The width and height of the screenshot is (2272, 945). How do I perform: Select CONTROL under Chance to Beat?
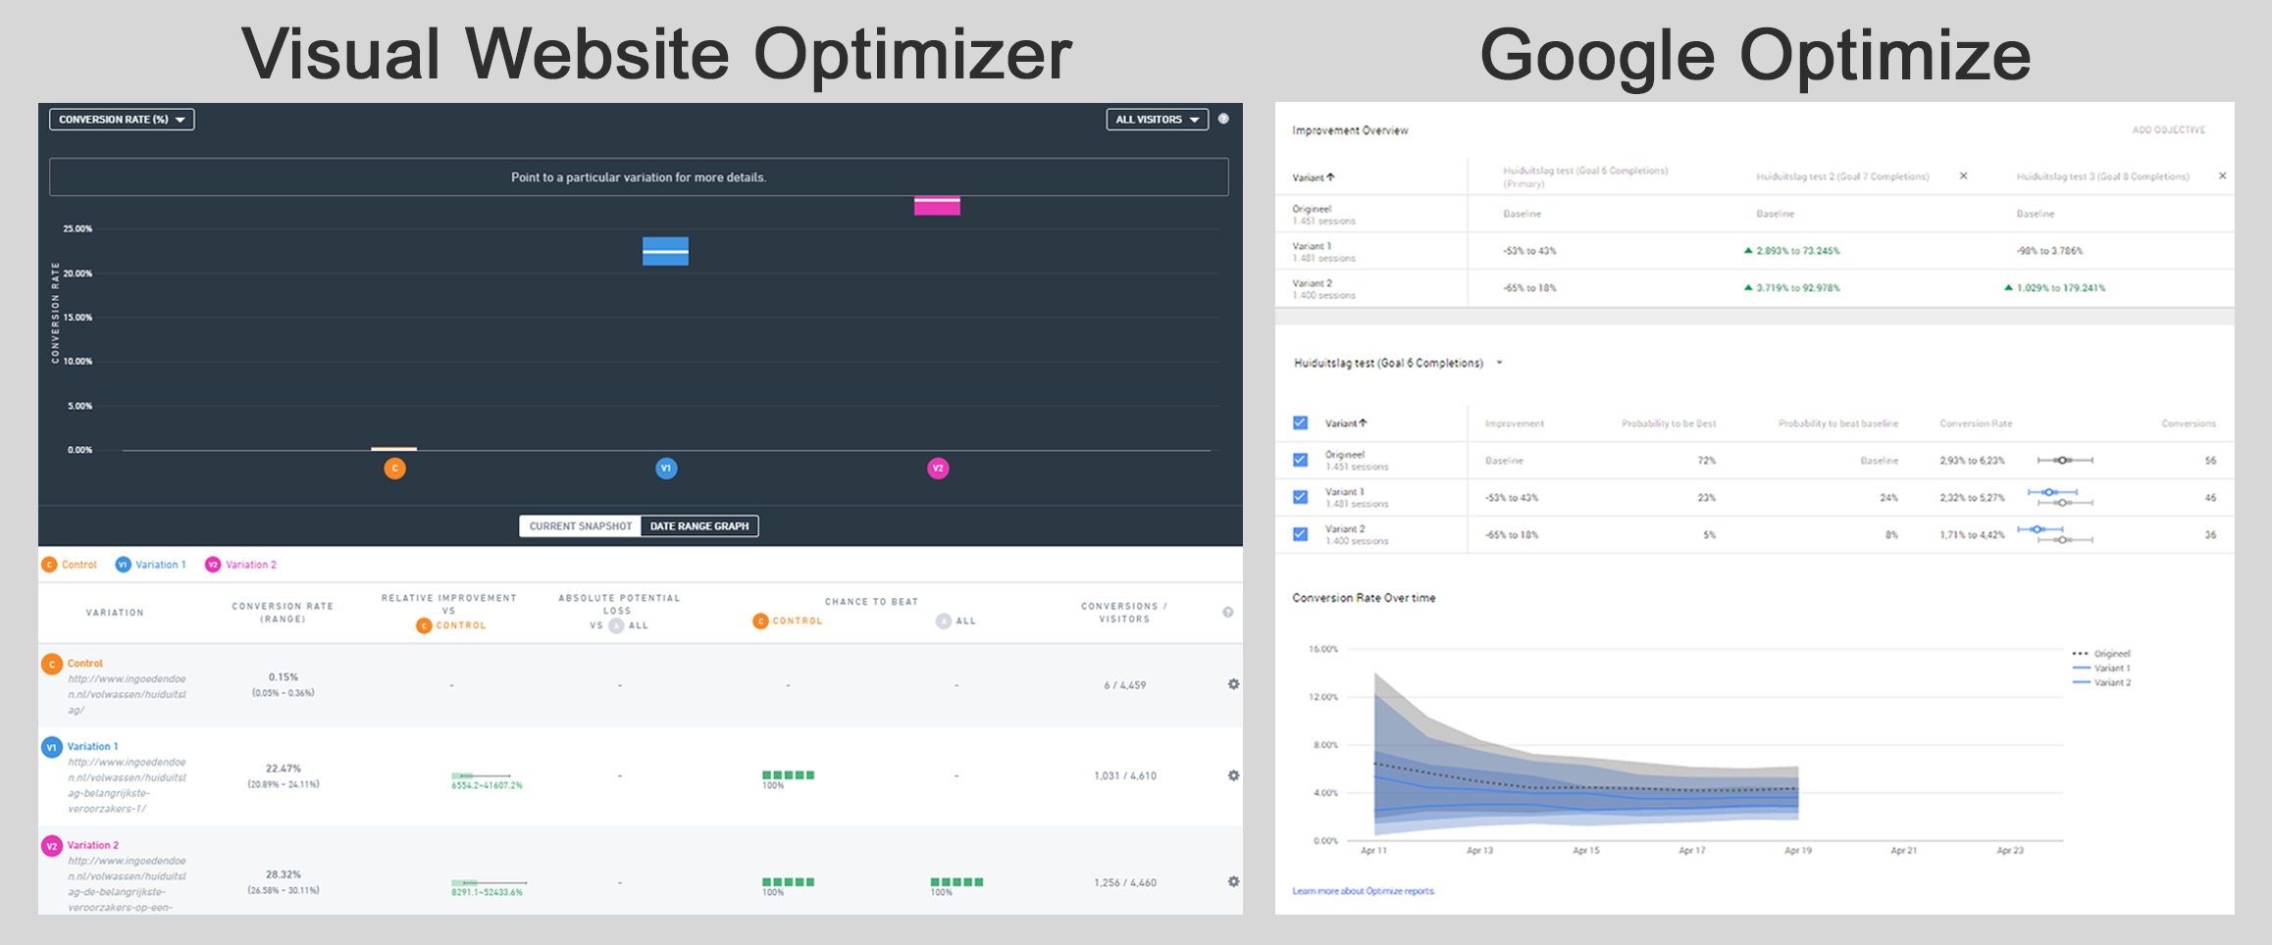(x=788, y=621)
